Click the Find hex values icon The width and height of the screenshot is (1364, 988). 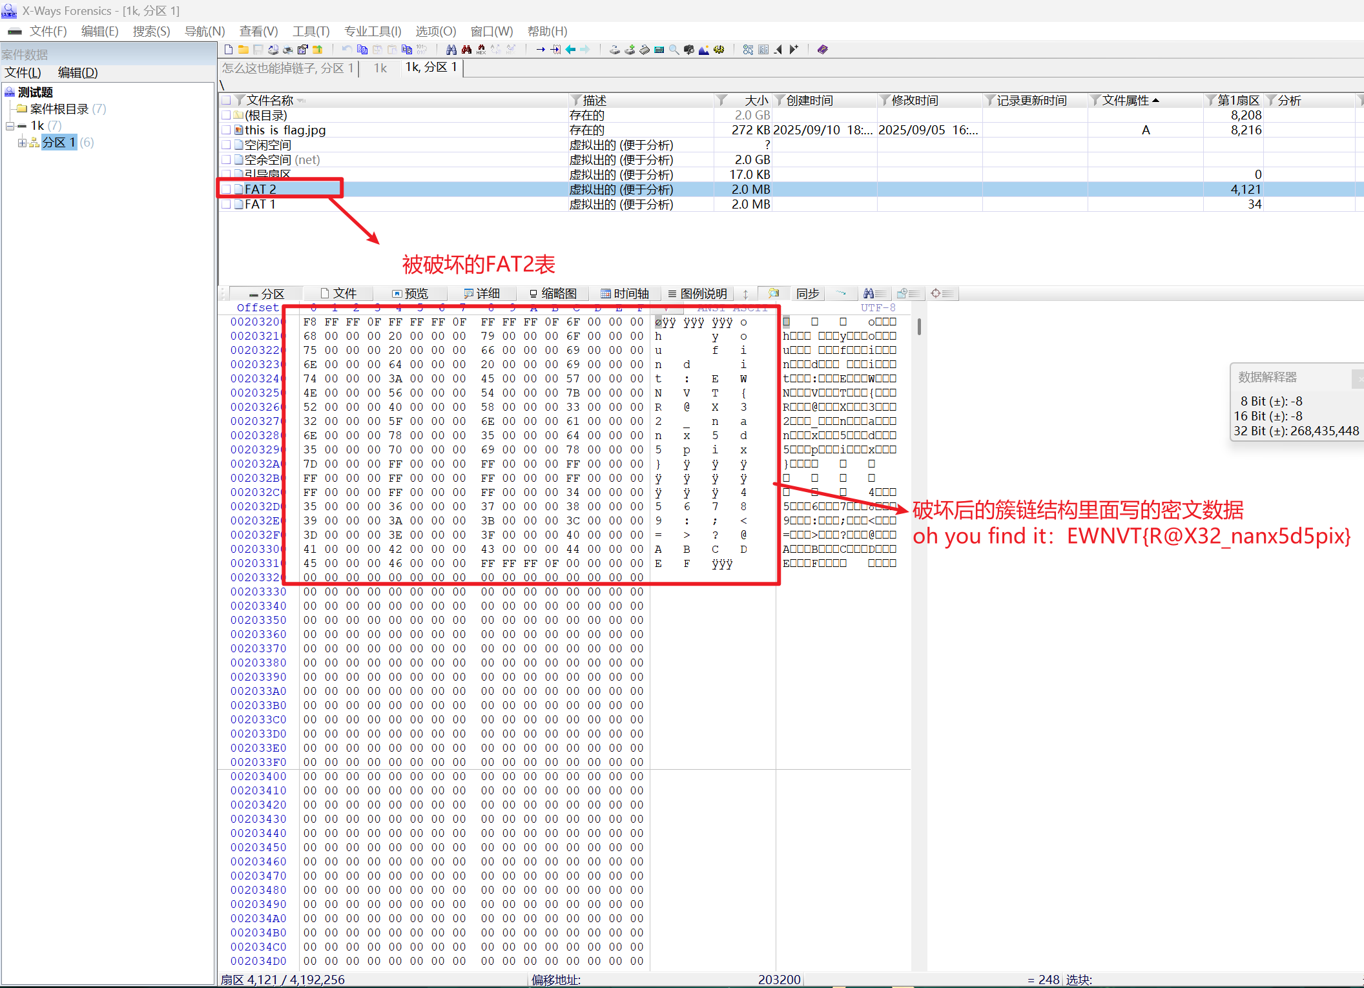481,50
